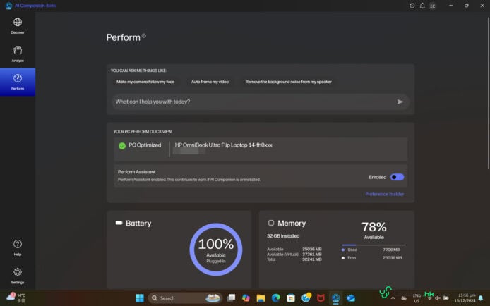Click the Total memory row
This screenshot has height=306, width=490.
(294, 259)
